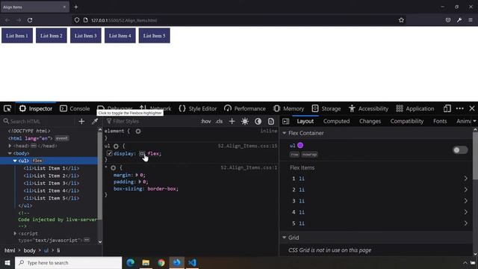Toggle print media simulation icon

(271, 121)
